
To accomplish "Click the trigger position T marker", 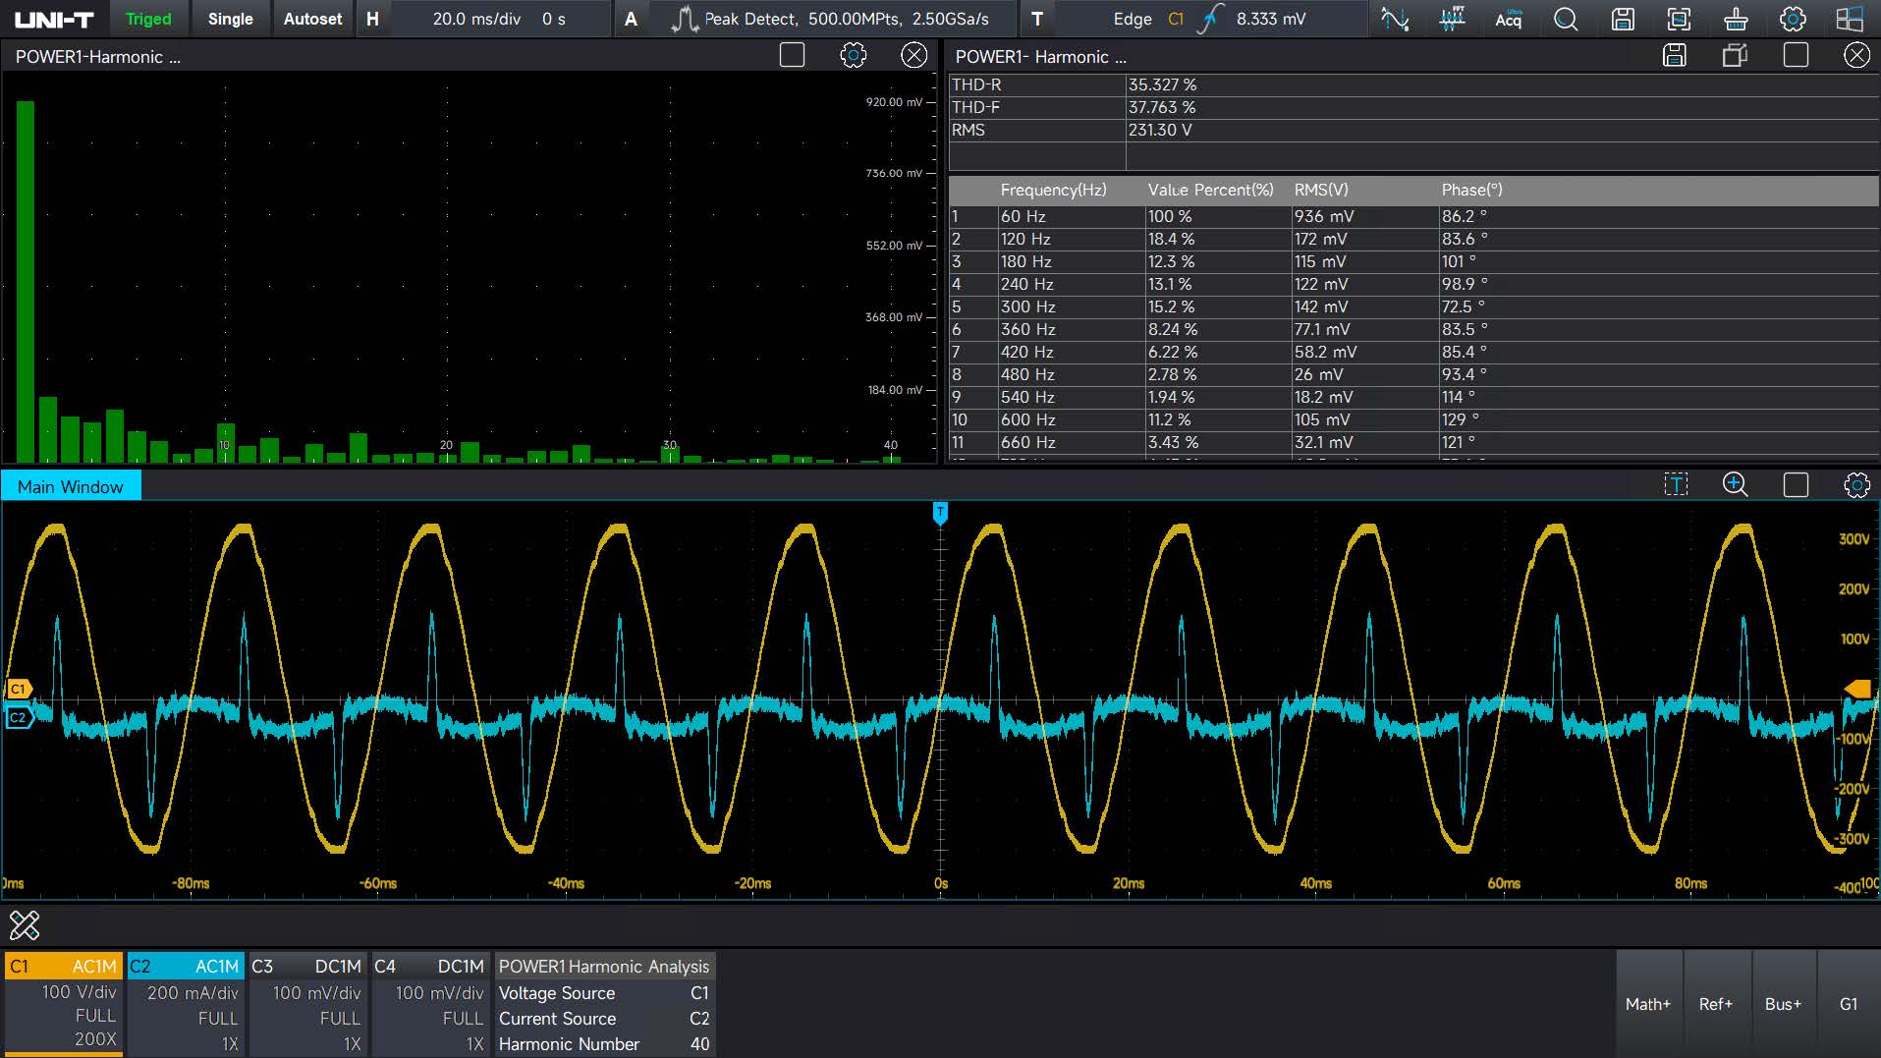I will tap(940, 513).
